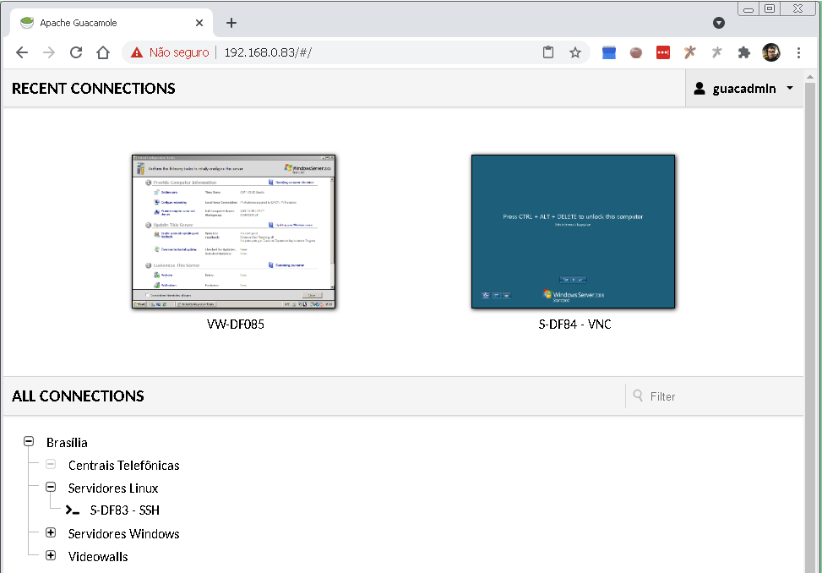Image resolution: width=822 pixels, height=573 pixels.
Task: Open the VW-DF085 connection thumbnail
Action: pos(234,232)
